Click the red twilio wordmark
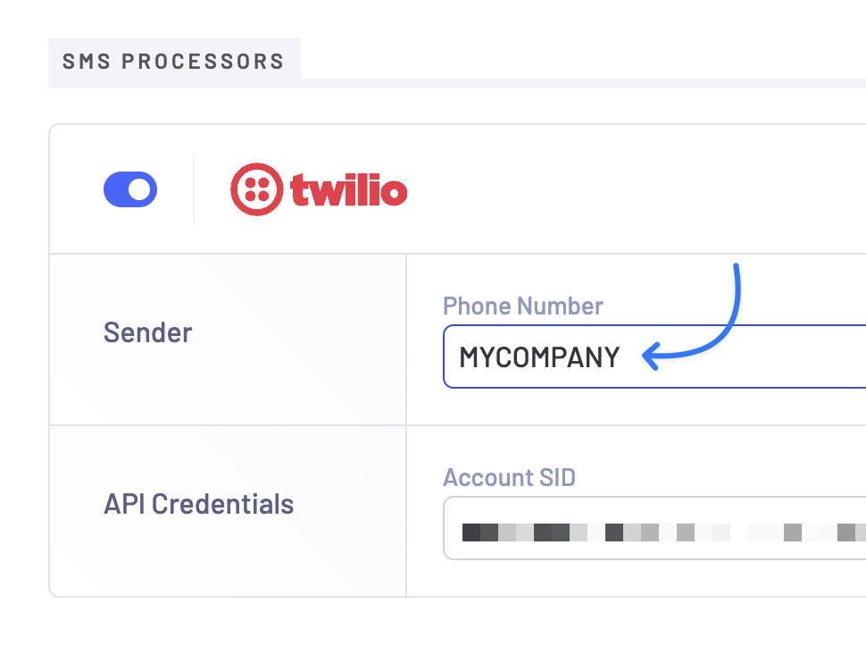866x654 pixels. [348, 189]
